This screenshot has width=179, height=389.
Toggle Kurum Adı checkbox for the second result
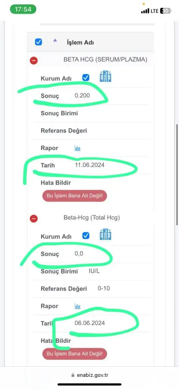pyautogui.click(x=86, y=236)
